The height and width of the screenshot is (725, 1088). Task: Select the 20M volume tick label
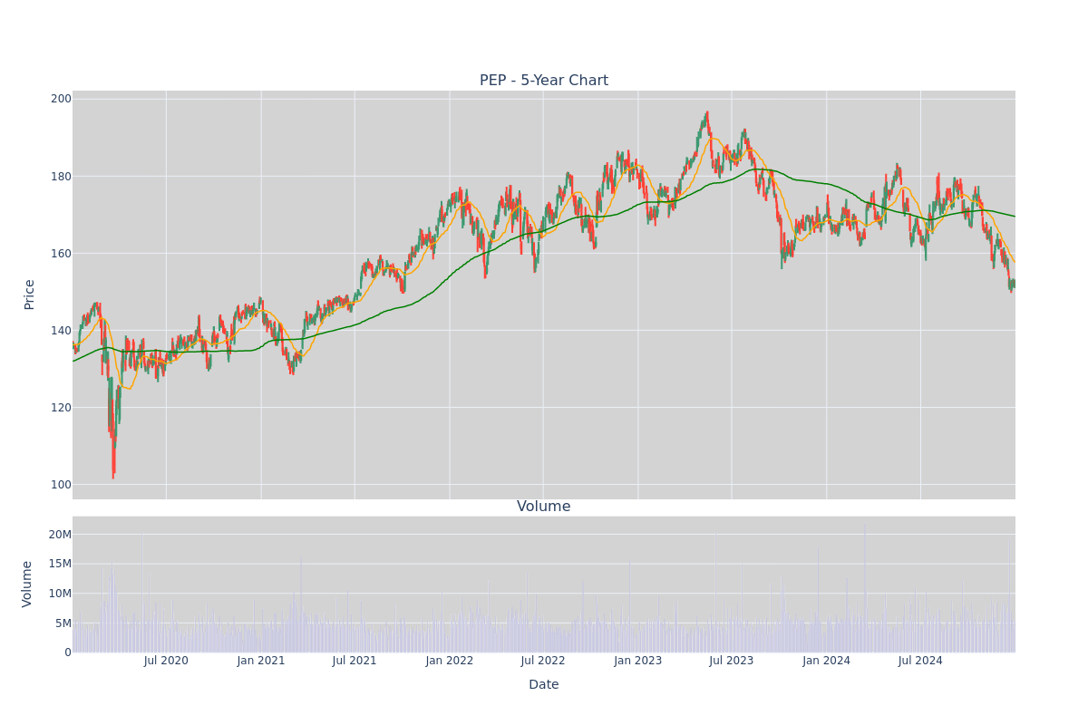coord(60,535)
